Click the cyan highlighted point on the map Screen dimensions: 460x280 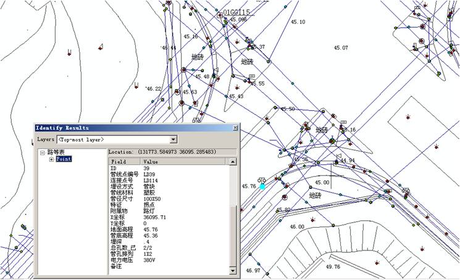click(262, 186)
